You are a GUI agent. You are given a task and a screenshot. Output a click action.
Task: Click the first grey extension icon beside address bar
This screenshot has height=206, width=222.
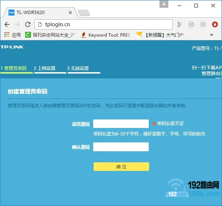(179, 25)
